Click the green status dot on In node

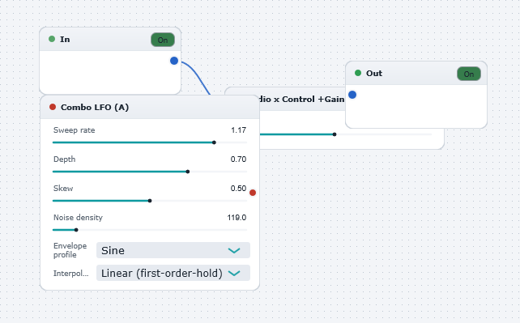pyautogui.click(x=52, y=39)
